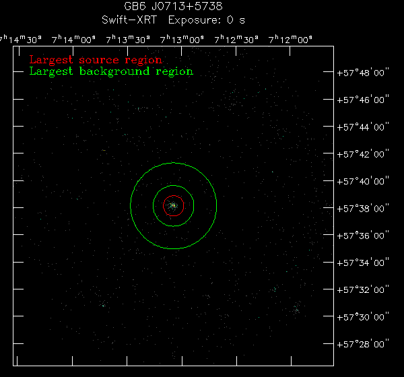Click the 'Exposure: 0 s' text
The height and width of the screenshot is (377, 404).
[207, 20]
